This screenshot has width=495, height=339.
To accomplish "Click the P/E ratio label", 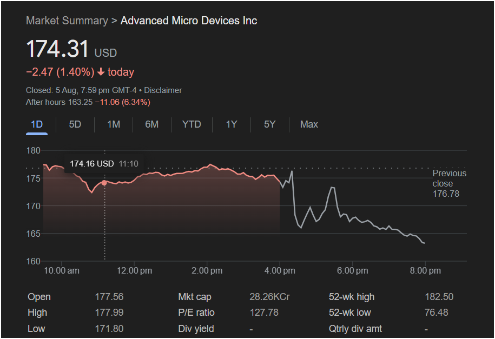I will pos(196,313).
